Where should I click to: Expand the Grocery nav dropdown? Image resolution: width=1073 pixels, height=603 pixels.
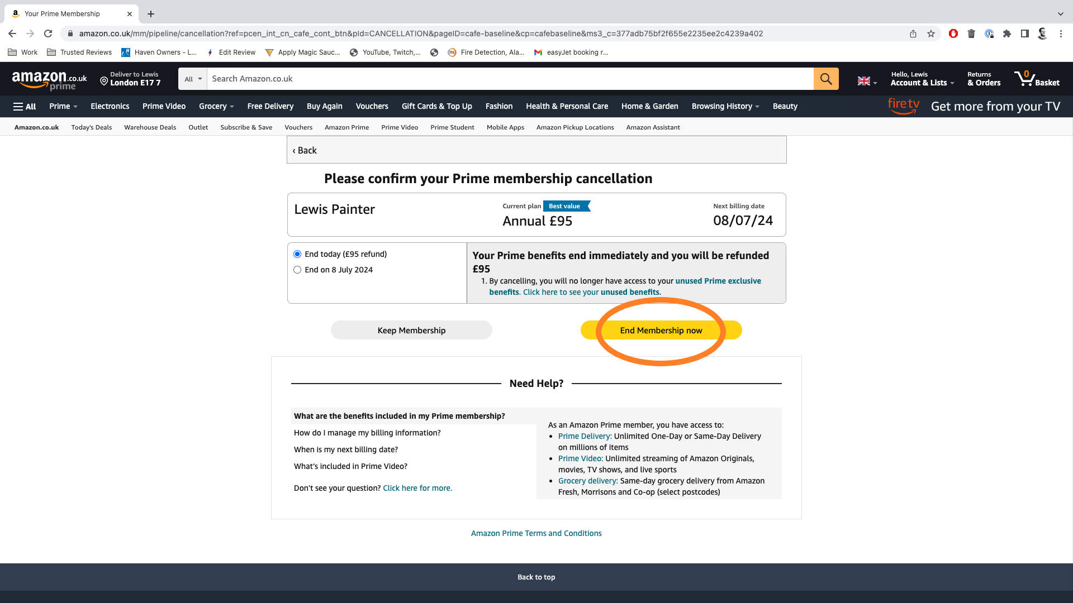coord(216,107)
